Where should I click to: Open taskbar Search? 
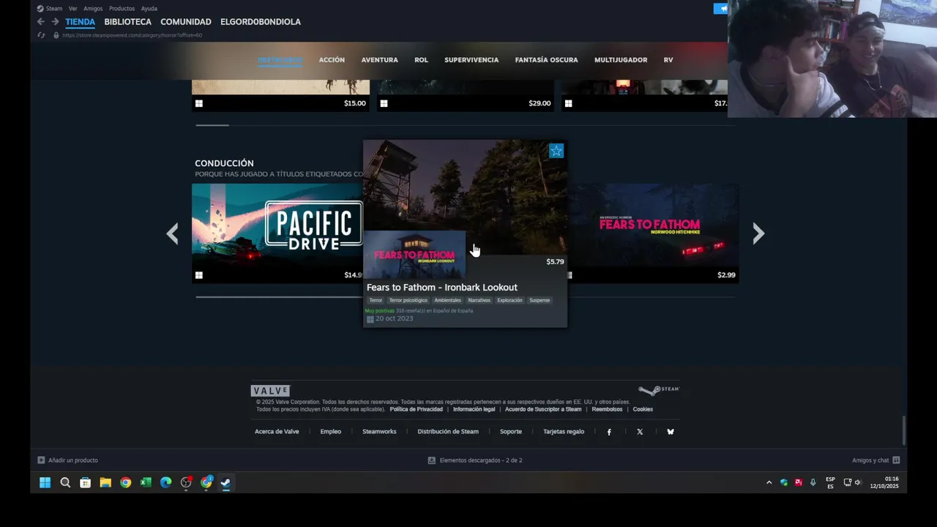[65, 482]
